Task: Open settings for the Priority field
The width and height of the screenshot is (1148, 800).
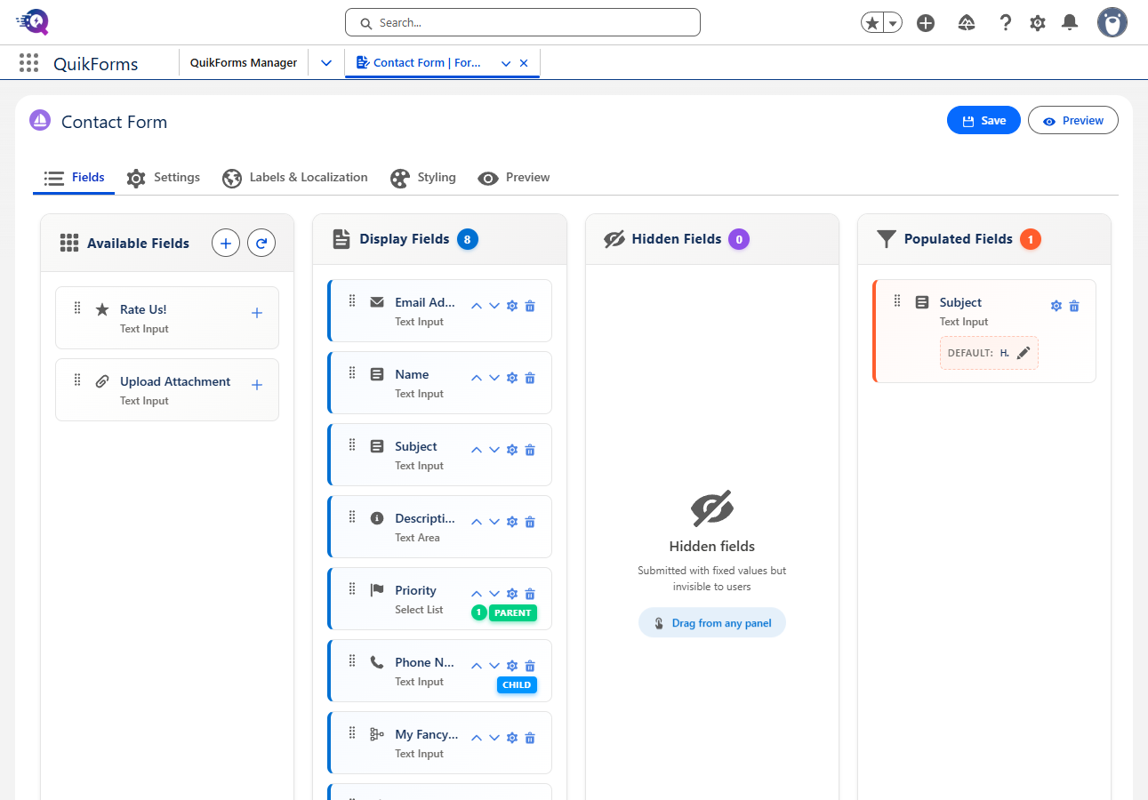Action: click(511, 593)
